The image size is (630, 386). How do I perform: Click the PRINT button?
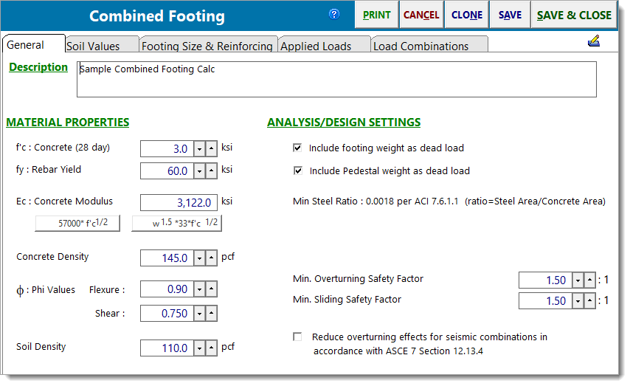pos(376,15)
